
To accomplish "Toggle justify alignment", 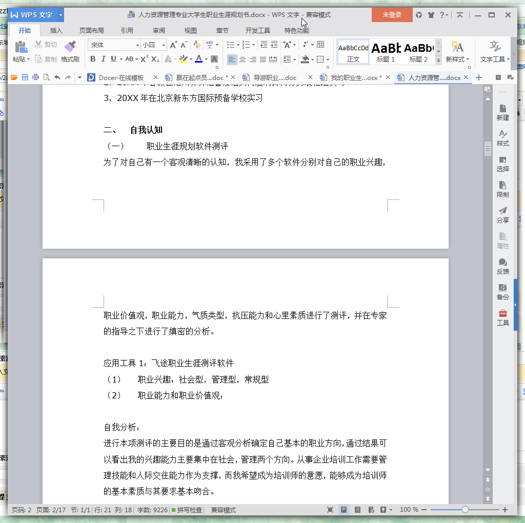I will coord(263,59).
